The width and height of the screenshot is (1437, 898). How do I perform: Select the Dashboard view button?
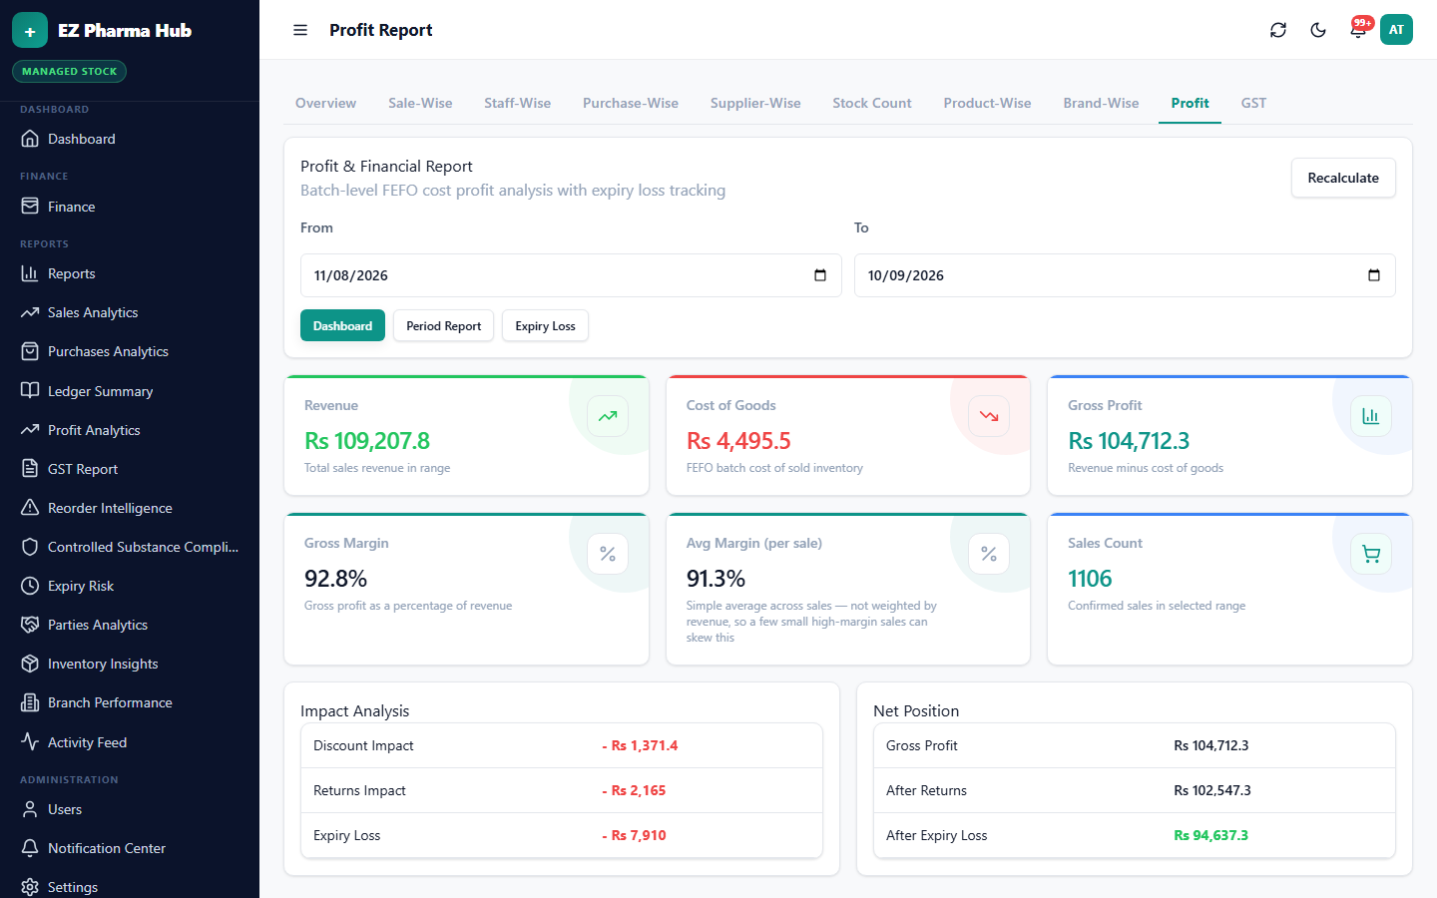tap(342, 326)
